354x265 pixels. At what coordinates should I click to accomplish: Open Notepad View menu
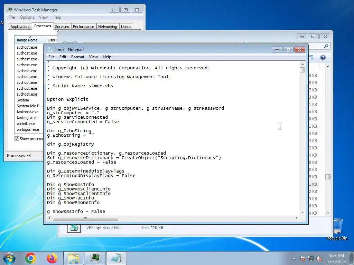tap(93, 57)
